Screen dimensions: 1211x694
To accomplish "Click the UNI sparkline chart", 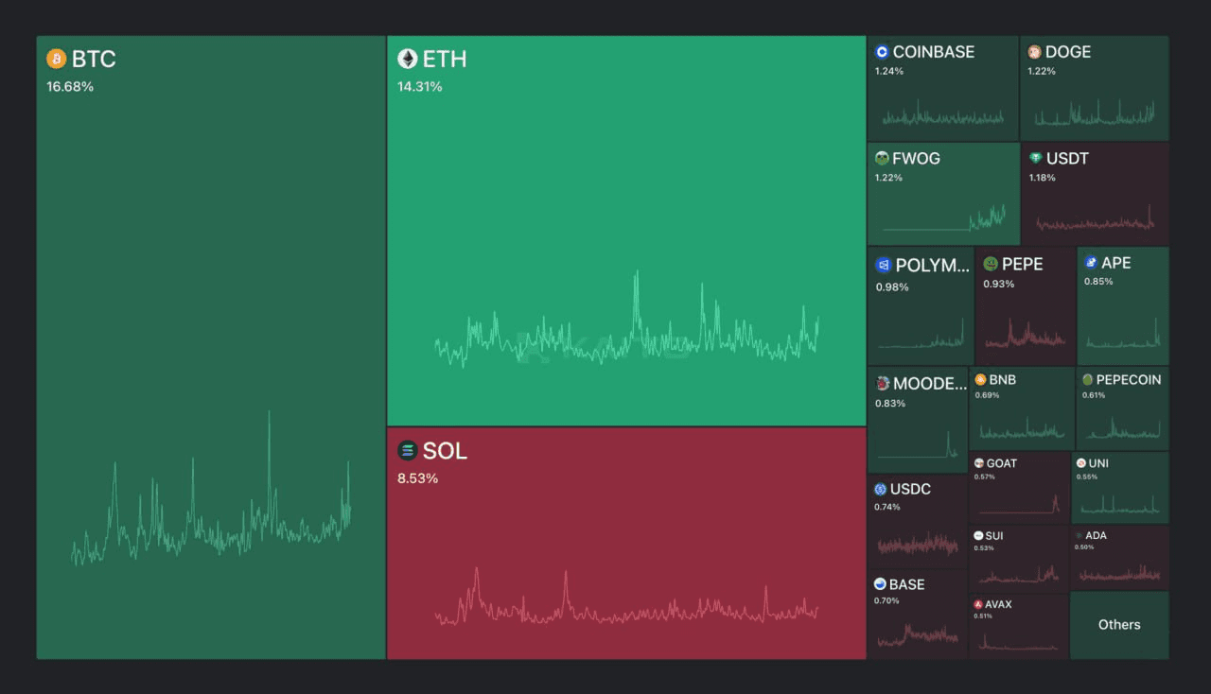I will click(x=1119, y=504).
